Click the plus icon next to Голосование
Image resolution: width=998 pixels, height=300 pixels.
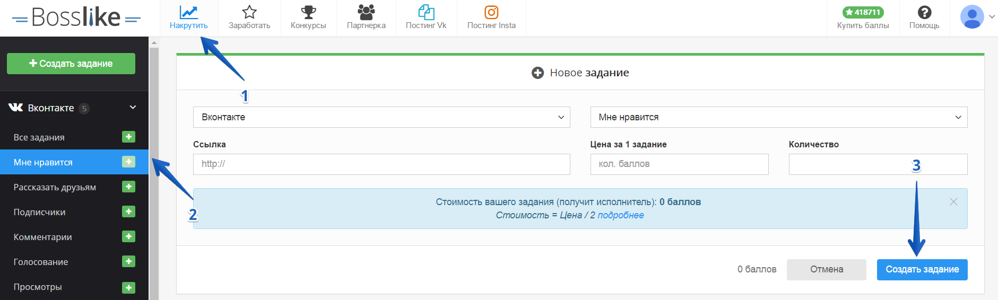pos(128,261)
